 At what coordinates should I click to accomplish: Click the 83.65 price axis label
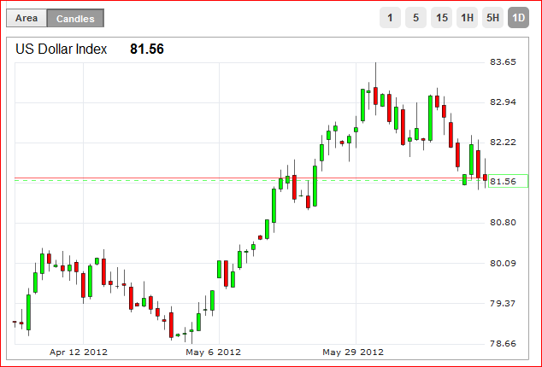click(503, 62)
